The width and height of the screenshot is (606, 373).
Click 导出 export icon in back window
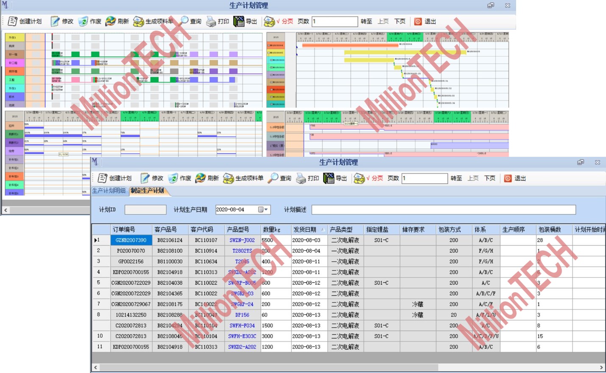[x=238, y=21]
